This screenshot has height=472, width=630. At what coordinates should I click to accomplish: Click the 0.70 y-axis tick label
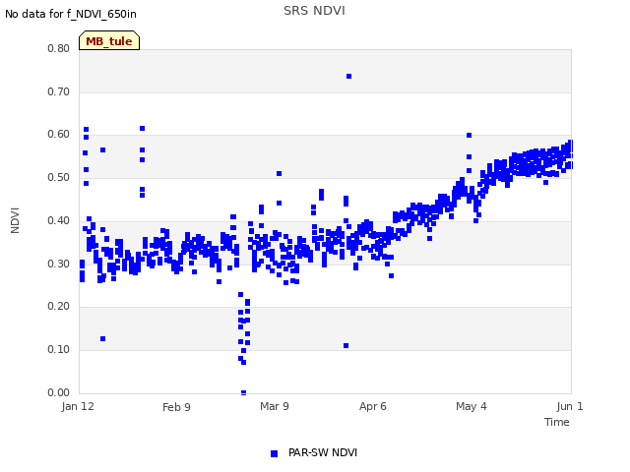tap(59, 91)
